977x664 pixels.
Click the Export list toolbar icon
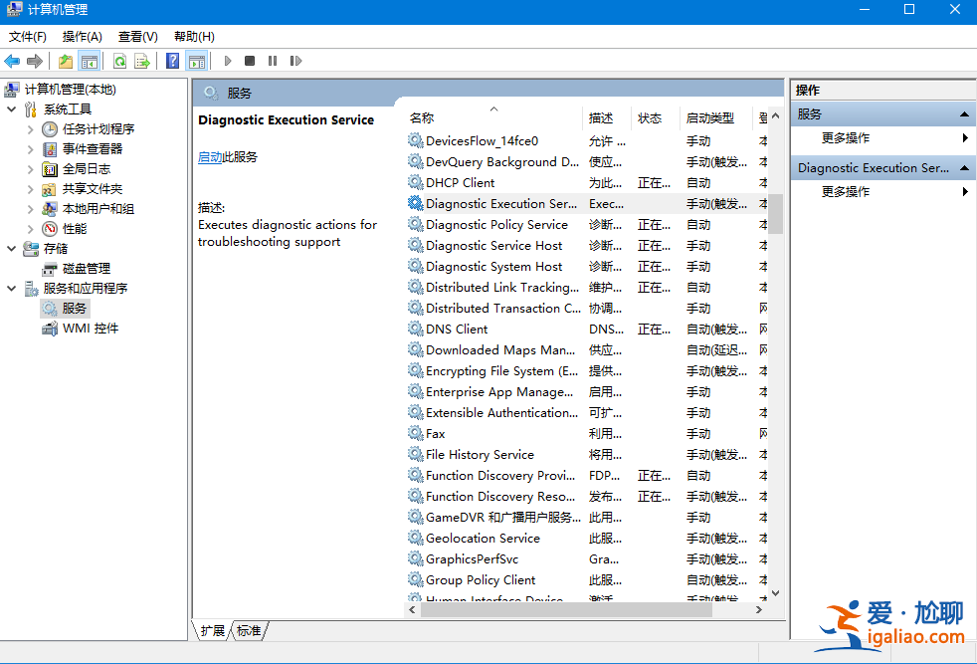(x=142, y=61)
